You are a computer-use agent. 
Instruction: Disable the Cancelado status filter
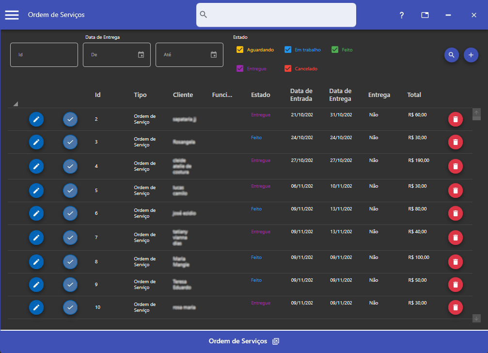coord(288,69)
